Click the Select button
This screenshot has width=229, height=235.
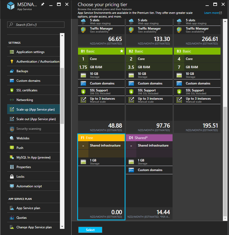[x=90, y=230]
